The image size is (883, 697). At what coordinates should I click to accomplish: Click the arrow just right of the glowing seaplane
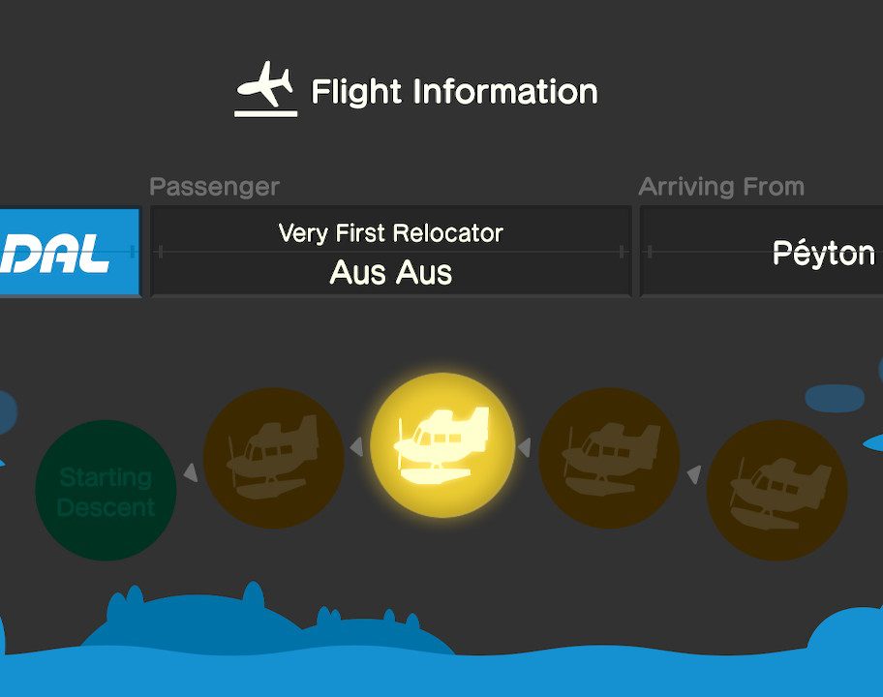pyautogui.click(x=524, y=447)
